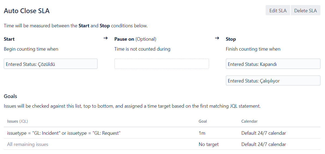Viewport: 325px width, 154px height.
Task: Select the GL: Incident JQL goal row
Action: point(162,133)
